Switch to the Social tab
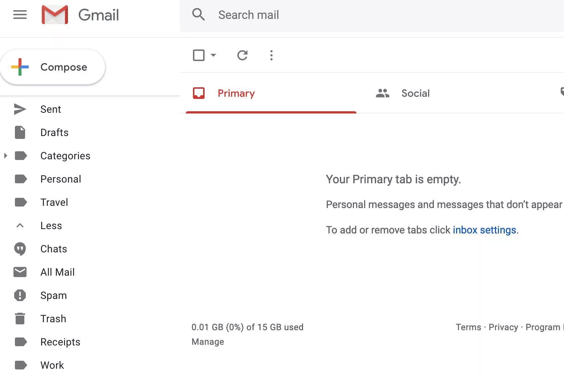Viewport: 564px width, 376px height. pyautogui.click(x=415, y=93)
